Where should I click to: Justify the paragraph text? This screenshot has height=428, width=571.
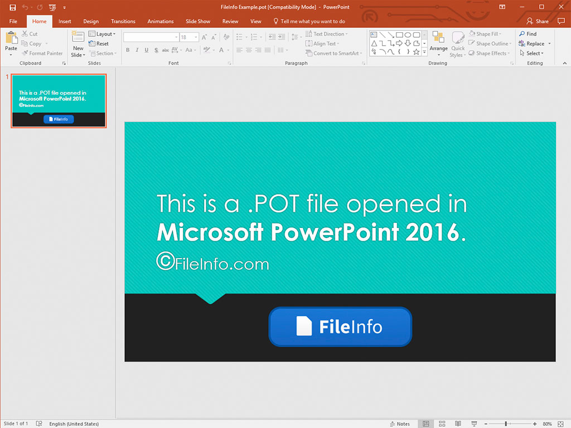pyautogui.click(x=268, y=50)
